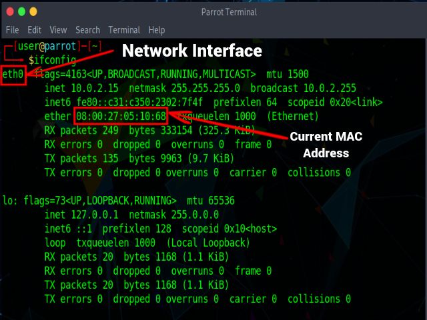Open the Help menu

(x=157, y=30)
